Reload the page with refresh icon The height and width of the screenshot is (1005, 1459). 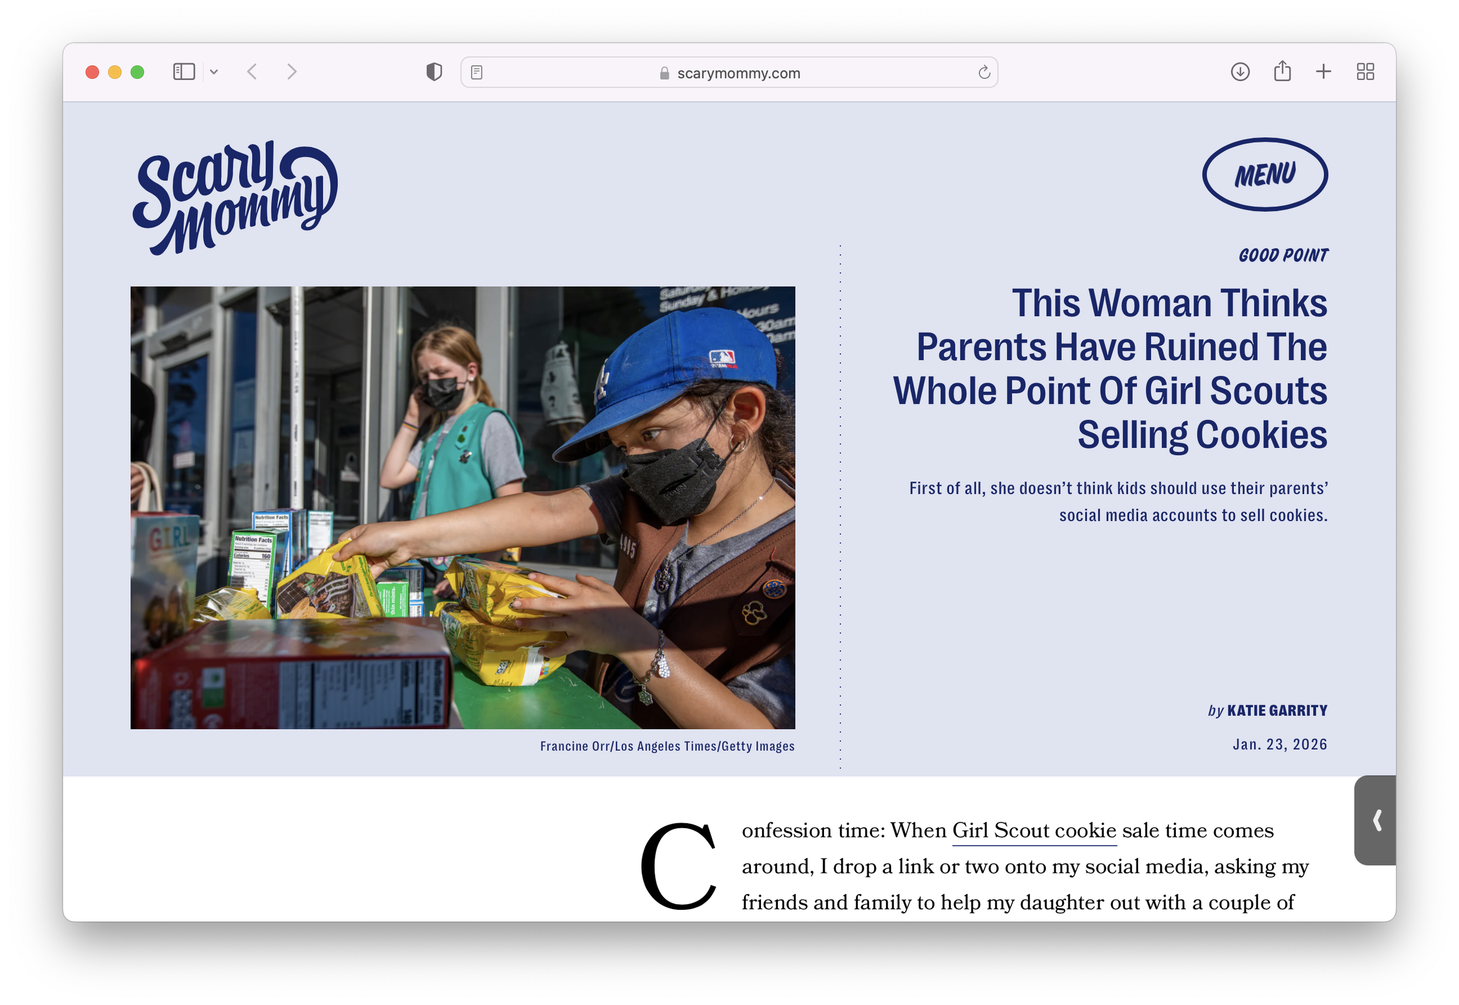(x=984, y=73)
